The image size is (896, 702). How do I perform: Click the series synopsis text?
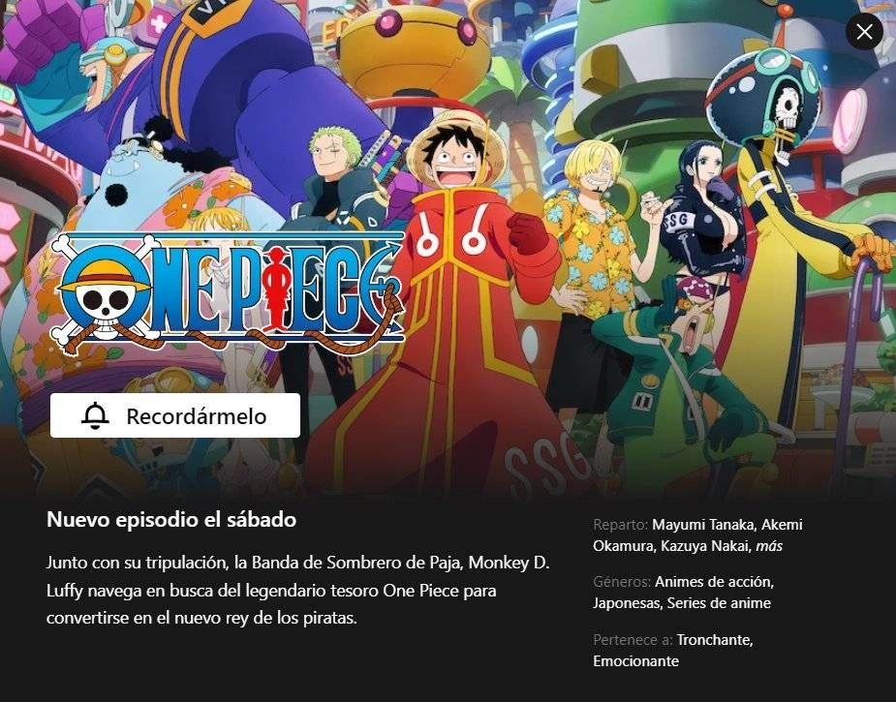coord(297,590)
